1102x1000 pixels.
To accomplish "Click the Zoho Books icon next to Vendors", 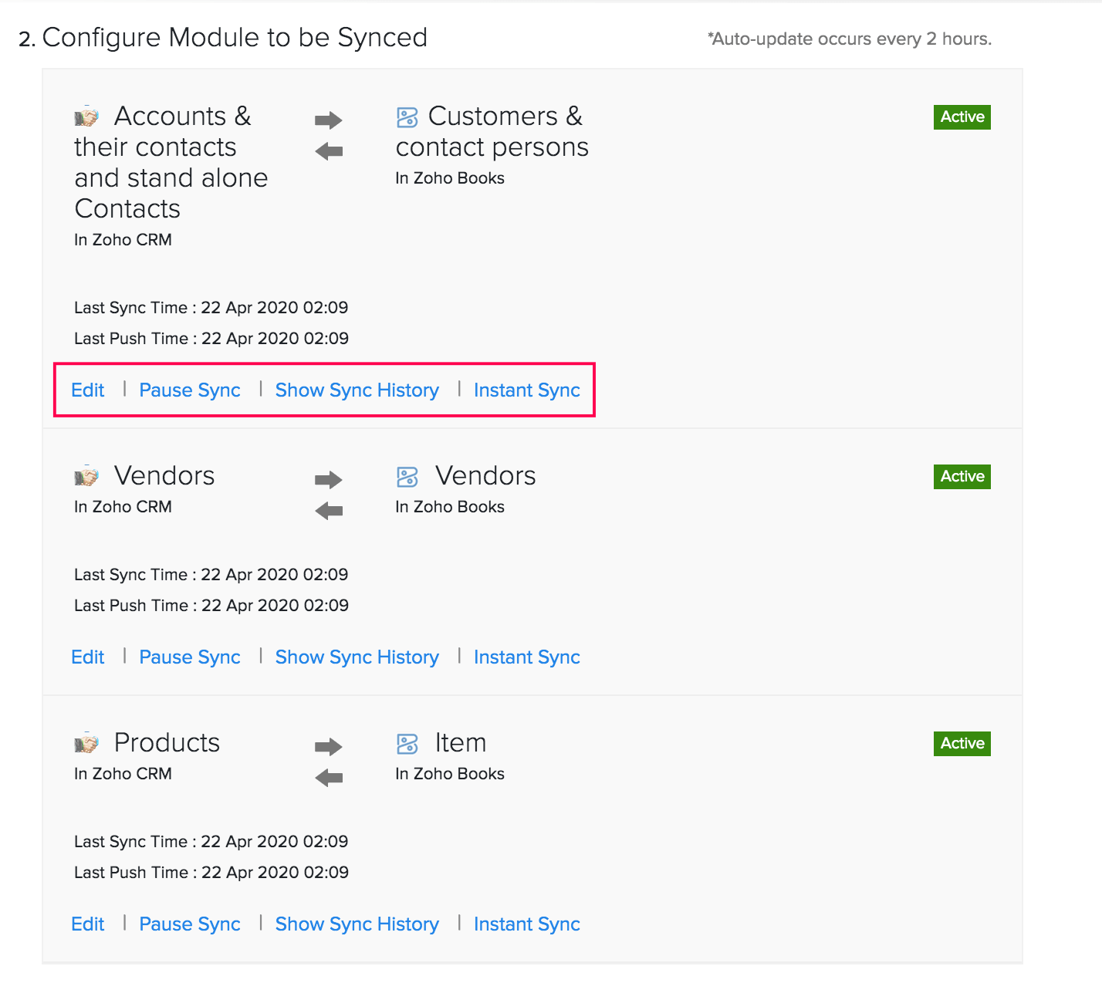I will coord(407,477).
